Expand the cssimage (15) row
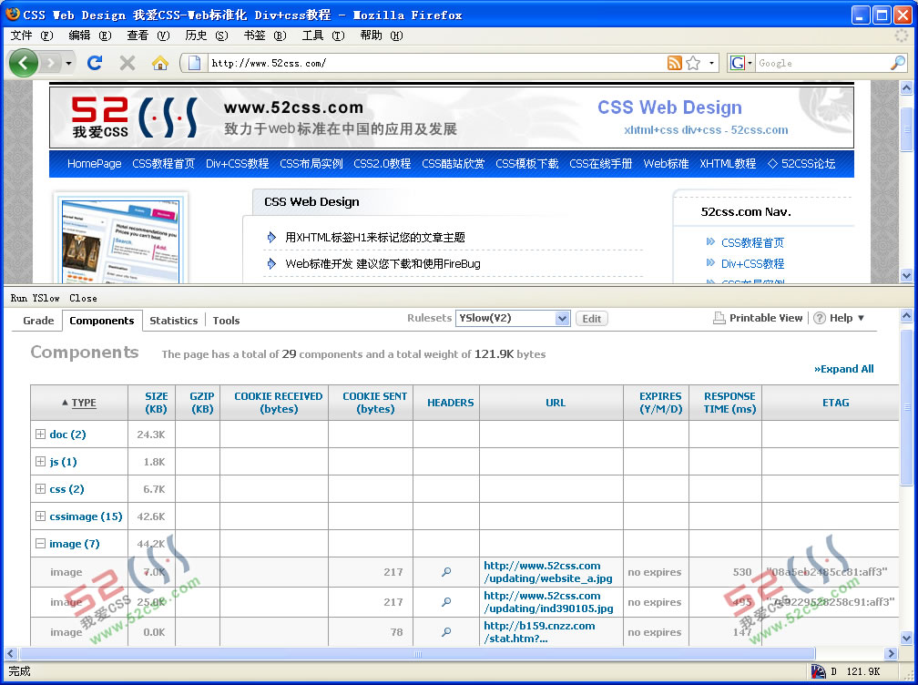This screenshot has height=685, width=918. click(x=40, y=516)
